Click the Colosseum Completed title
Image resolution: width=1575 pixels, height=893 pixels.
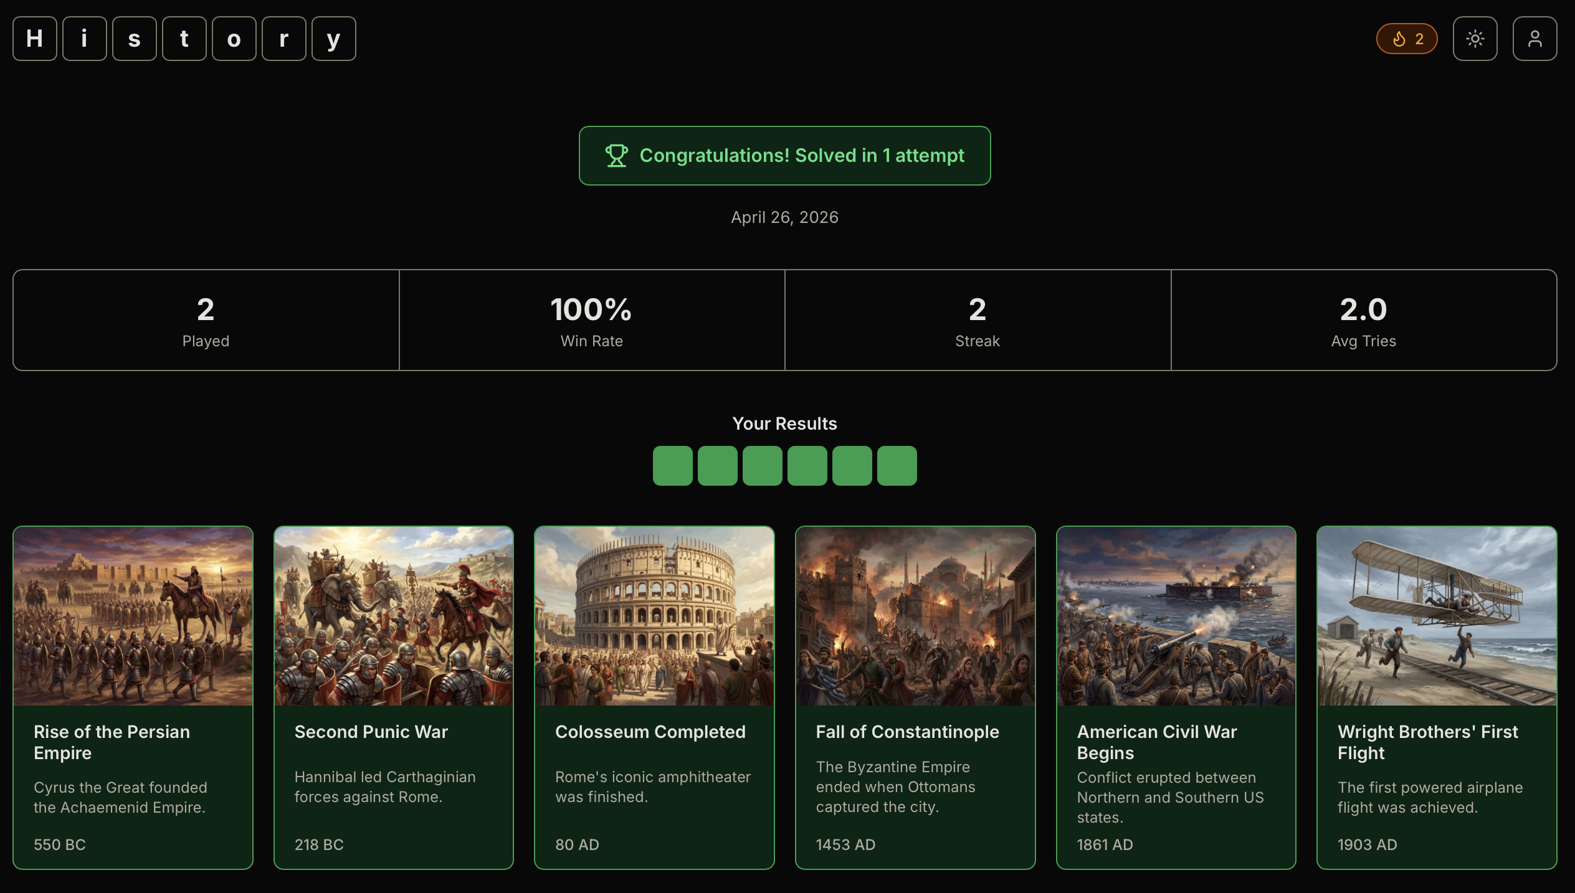(x=650, y=732)
